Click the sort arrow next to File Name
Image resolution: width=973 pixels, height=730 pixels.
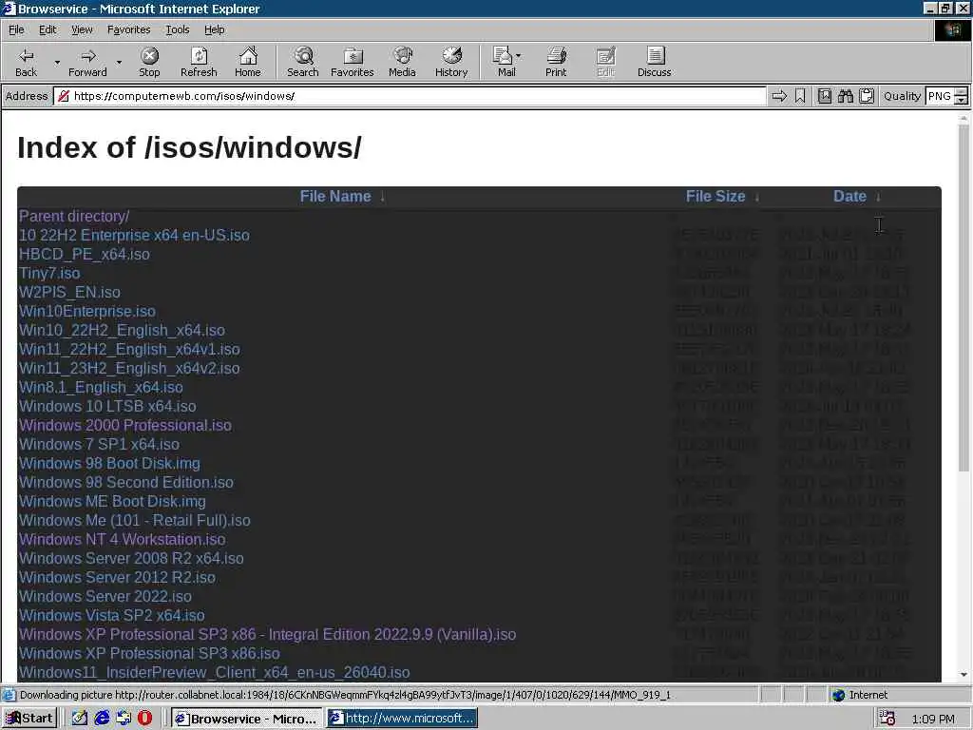[x=383, y=197]
